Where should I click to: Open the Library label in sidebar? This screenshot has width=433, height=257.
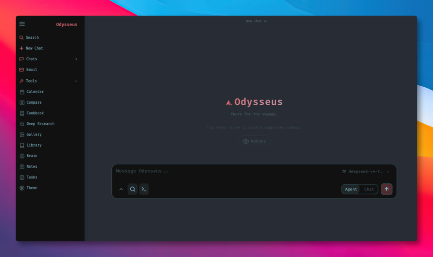34,145
